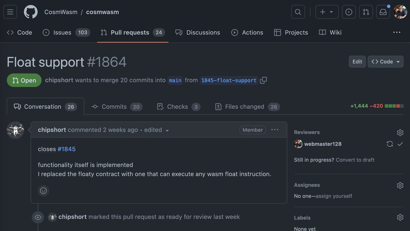Open the global pull requests icon in header

pyautogui.click(x=366, y=12)
